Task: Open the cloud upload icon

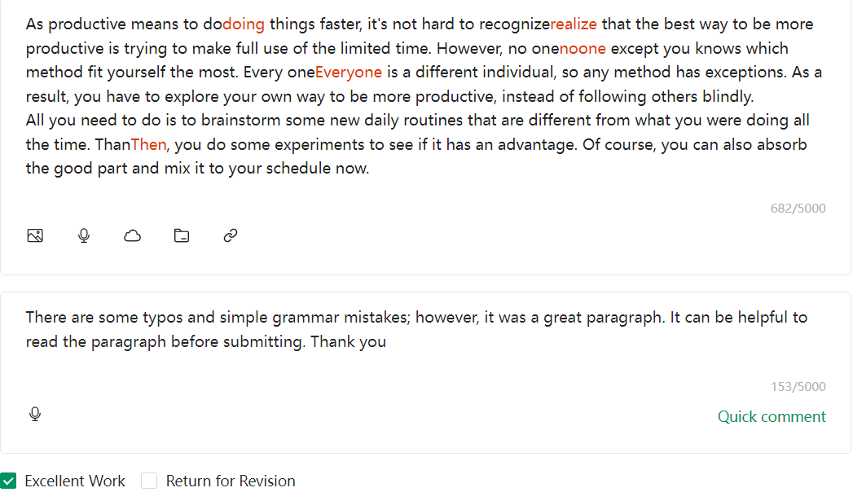Action: (132, 236)
